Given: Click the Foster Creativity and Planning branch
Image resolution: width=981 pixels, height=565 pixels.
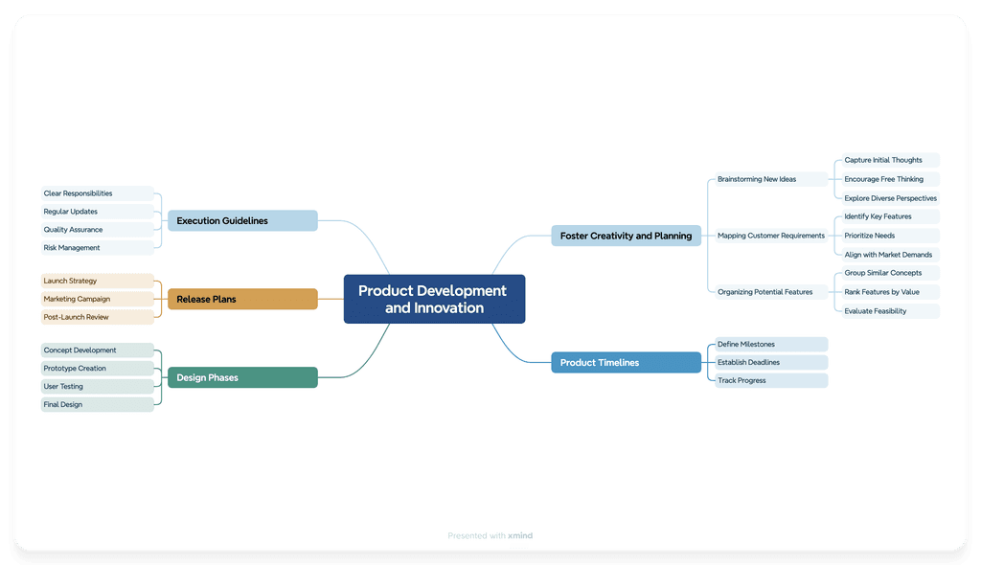Looking at the screenshot, I should coord(626,236).
